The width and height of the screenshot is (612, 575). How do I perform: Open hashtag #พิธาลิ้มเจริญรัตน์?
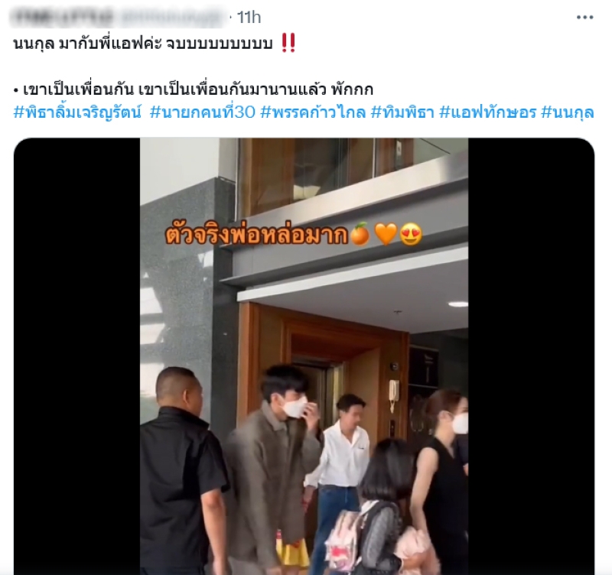tap(77, 112)
